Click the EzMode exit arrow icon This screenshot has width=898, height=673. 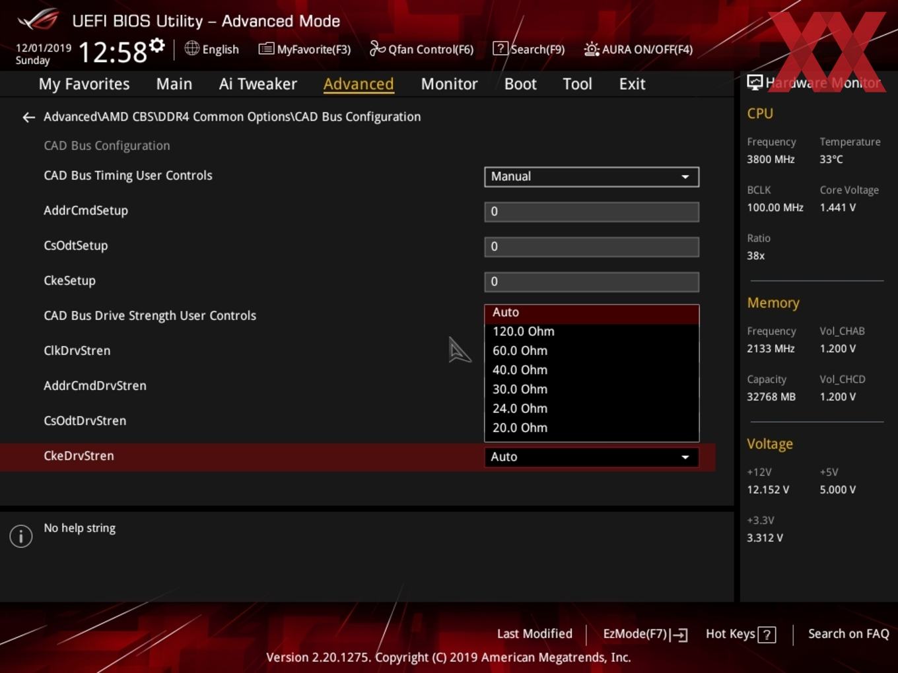click(679, 635)
